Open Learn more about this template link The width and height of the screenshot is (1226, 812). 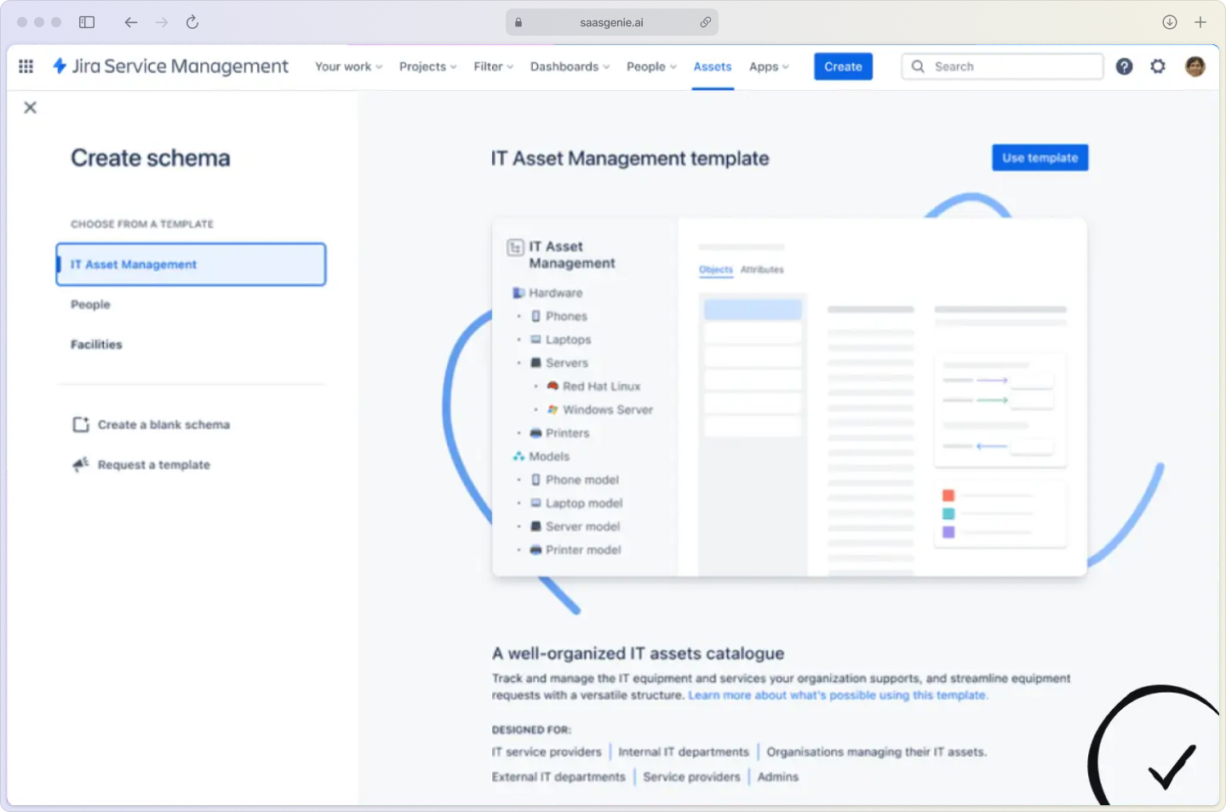(838, 695)
